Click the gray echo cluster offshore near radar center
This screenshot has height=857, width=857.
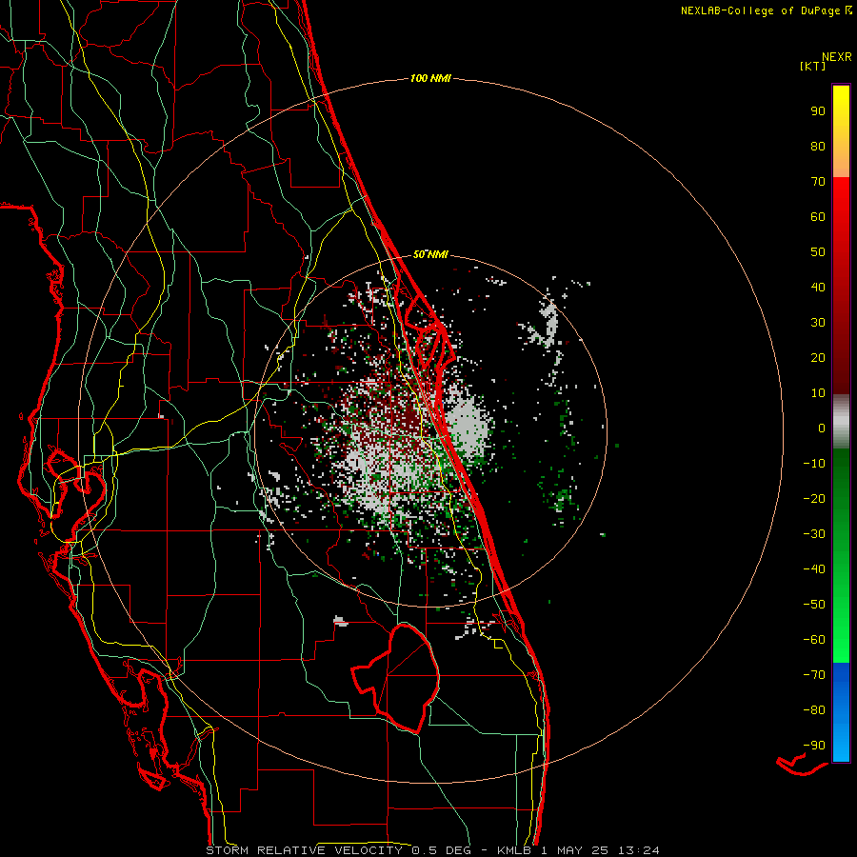(468, 426)
